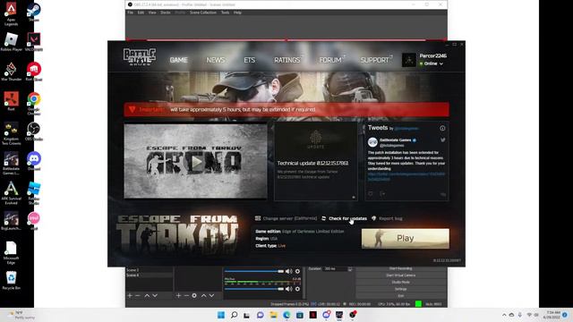This screenshot has width=573, height=322.
Task: Open the upper mixer channel settings gear
Action: [297, 271]
